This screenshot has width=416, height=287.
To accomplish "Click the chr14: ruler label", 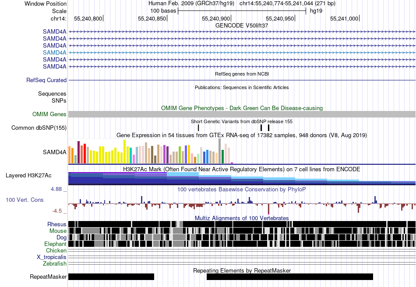I will 58,18.
